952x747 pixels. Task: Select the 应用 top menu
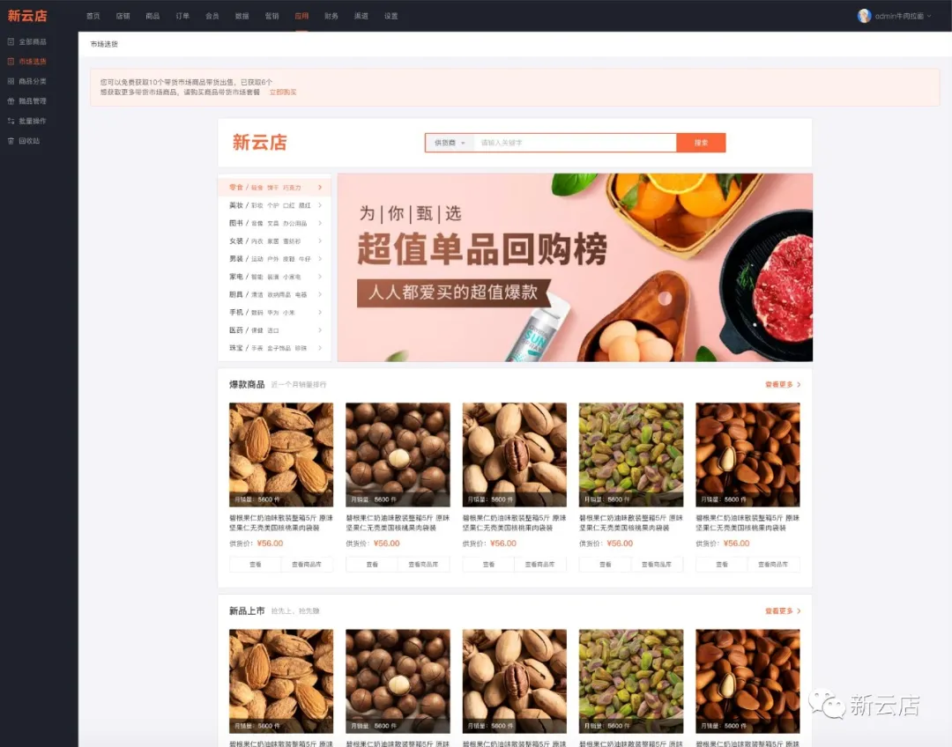301,17
